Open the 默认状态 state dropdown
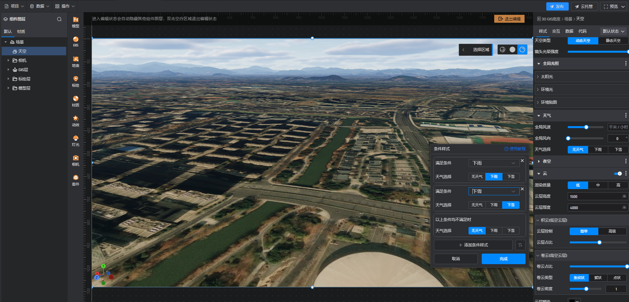 [614, 31]
